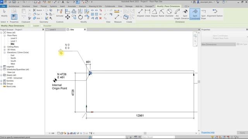Viewport: 248px width, 139px height.
Task: Open the Notch dropdown arrow
Action: click(x=44, y=10)
